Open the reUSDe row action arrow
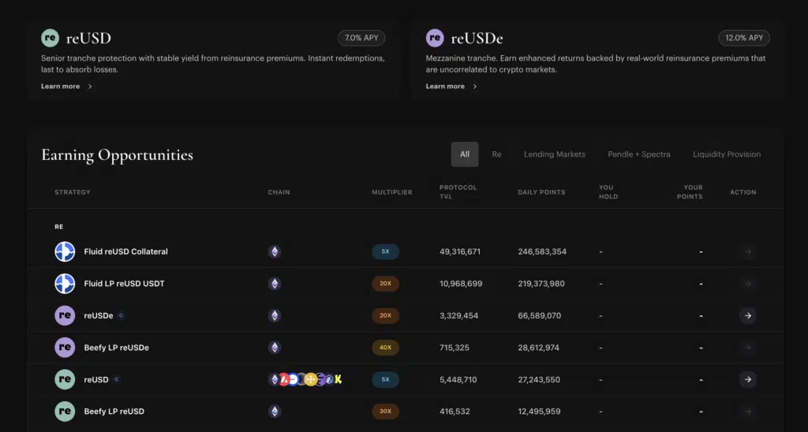The height and width of the screenshot is (432, 808). point(748,315)
